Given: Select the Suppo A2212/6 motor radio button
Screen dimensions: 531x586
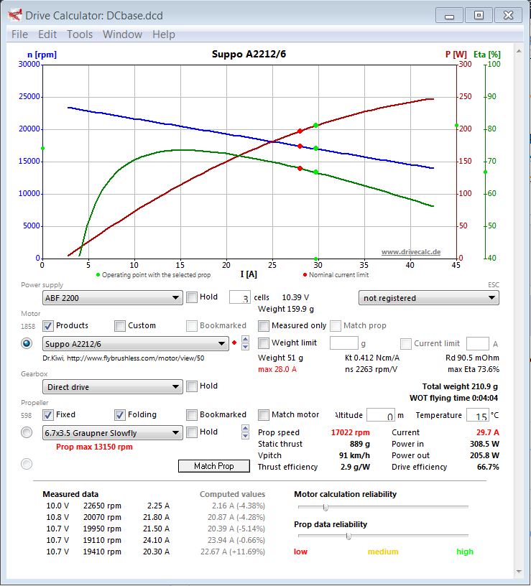Looking at the screenshot, I should (27, 343).
